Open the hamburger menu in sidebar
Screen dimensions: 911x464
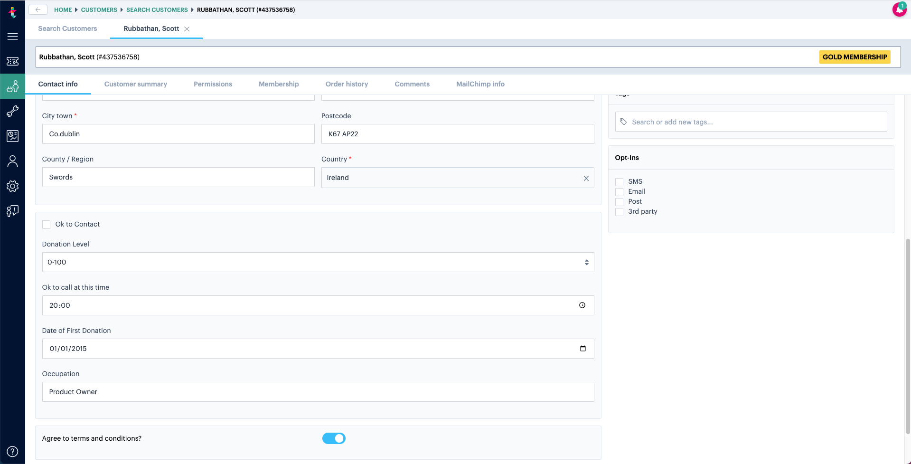point(12,36)
